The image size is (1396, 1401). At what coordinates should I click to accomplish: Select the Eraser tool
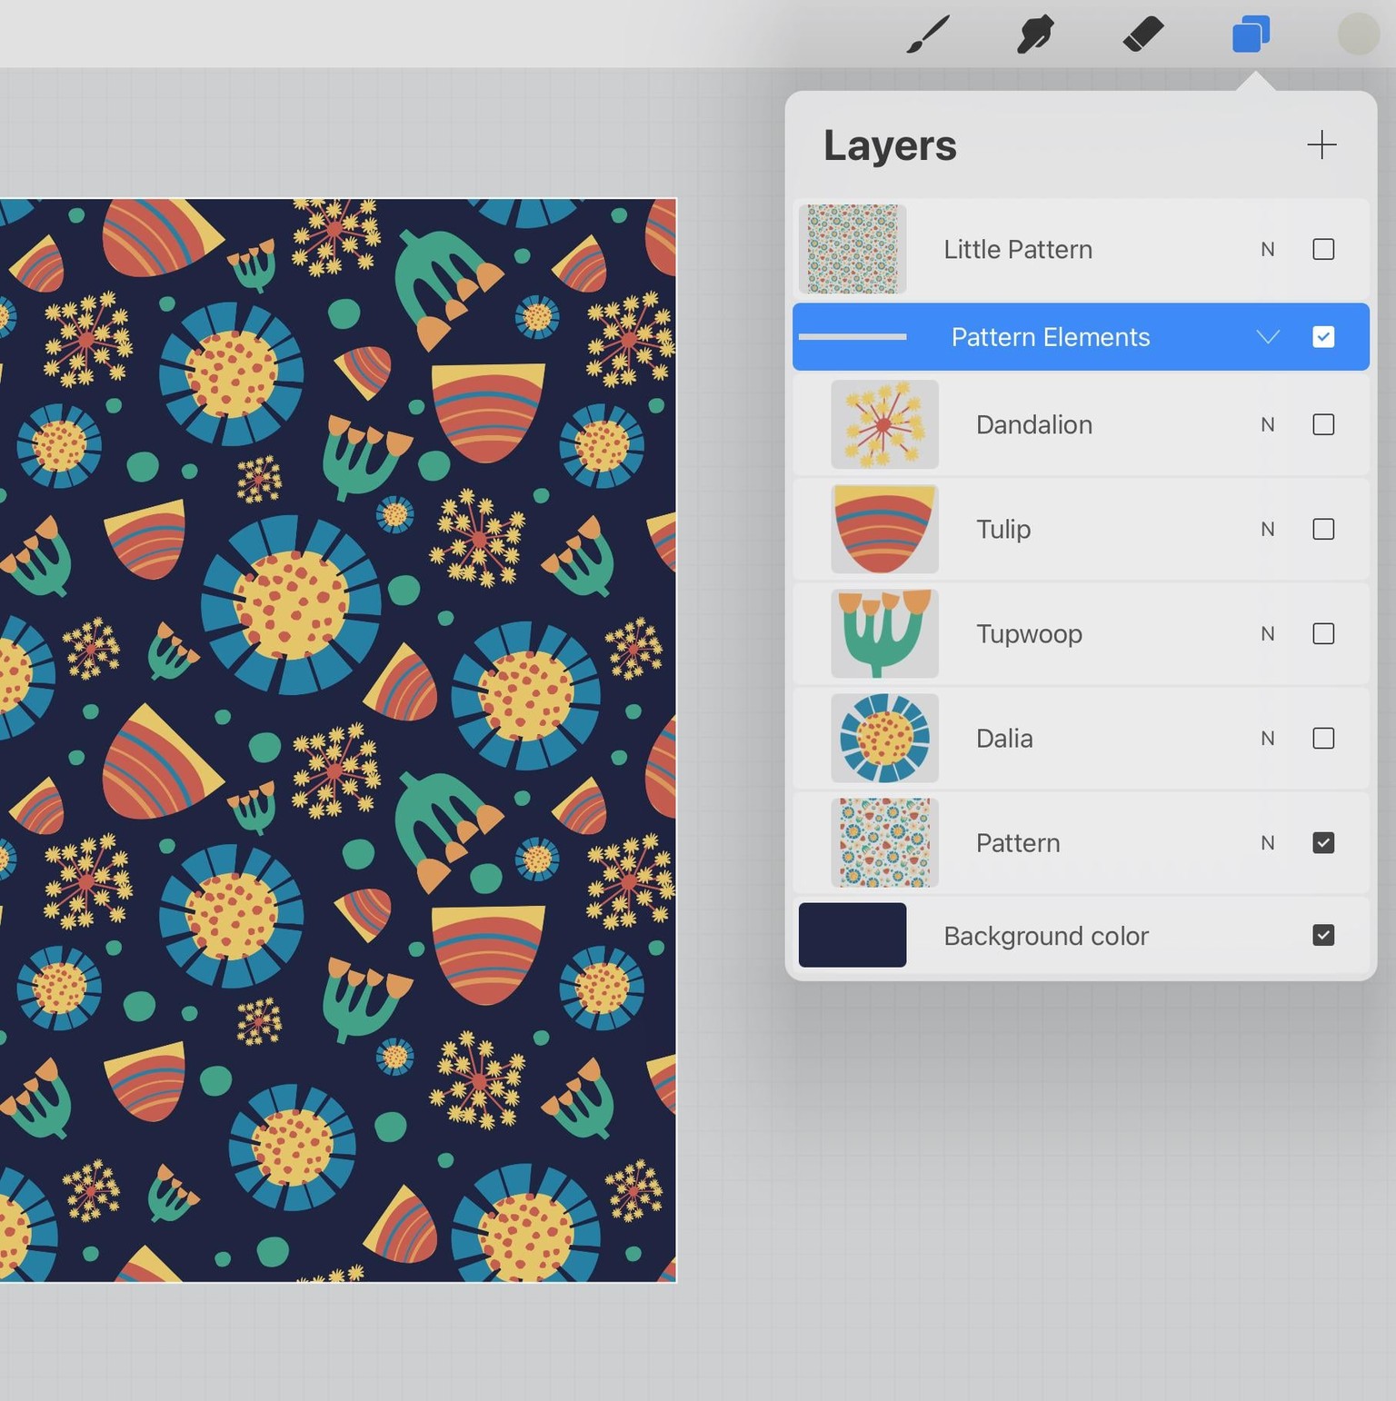(x=1143, y=35)
